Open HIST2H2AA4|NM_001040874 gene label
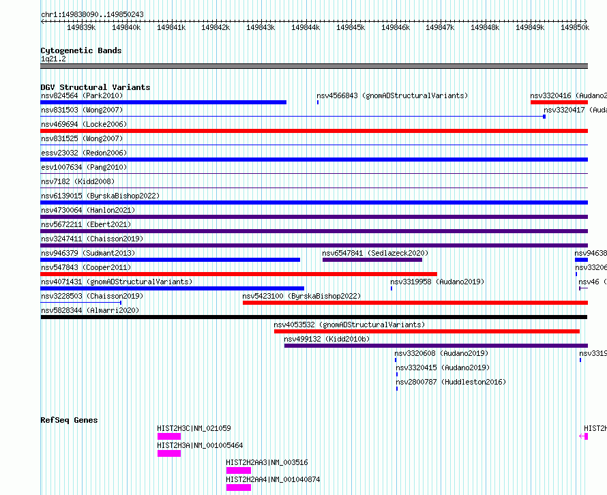This screenshot has width=607, height=495. (x=273, y=479)
